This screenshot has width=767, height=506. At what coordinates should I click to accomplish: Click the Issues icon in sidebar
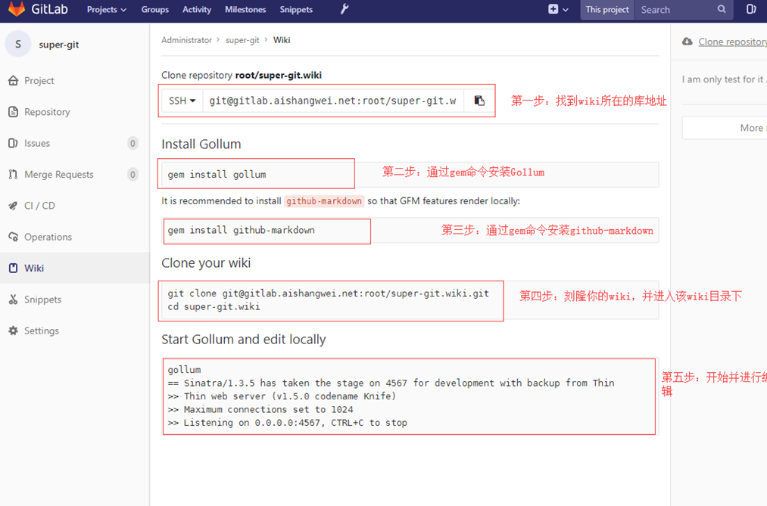13,143
